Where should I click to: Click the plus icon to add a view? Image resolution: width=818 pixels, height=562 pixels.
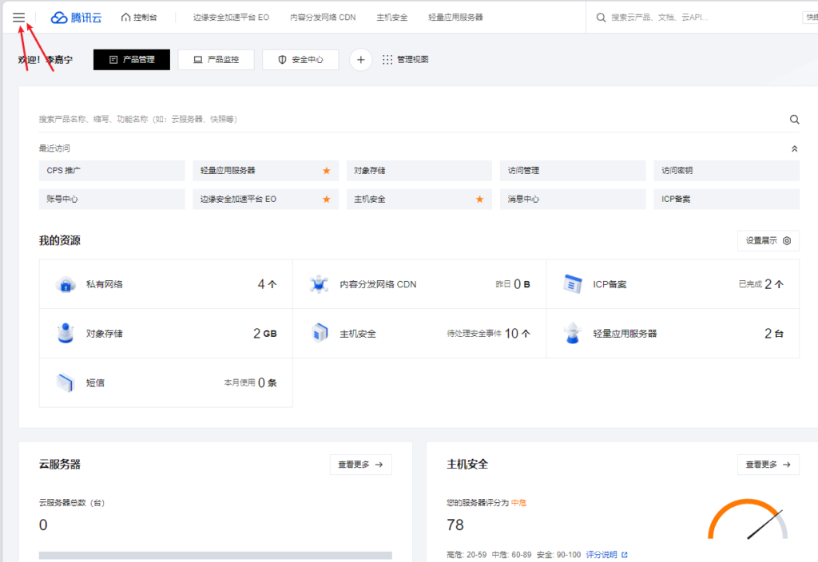pos(361,60)
